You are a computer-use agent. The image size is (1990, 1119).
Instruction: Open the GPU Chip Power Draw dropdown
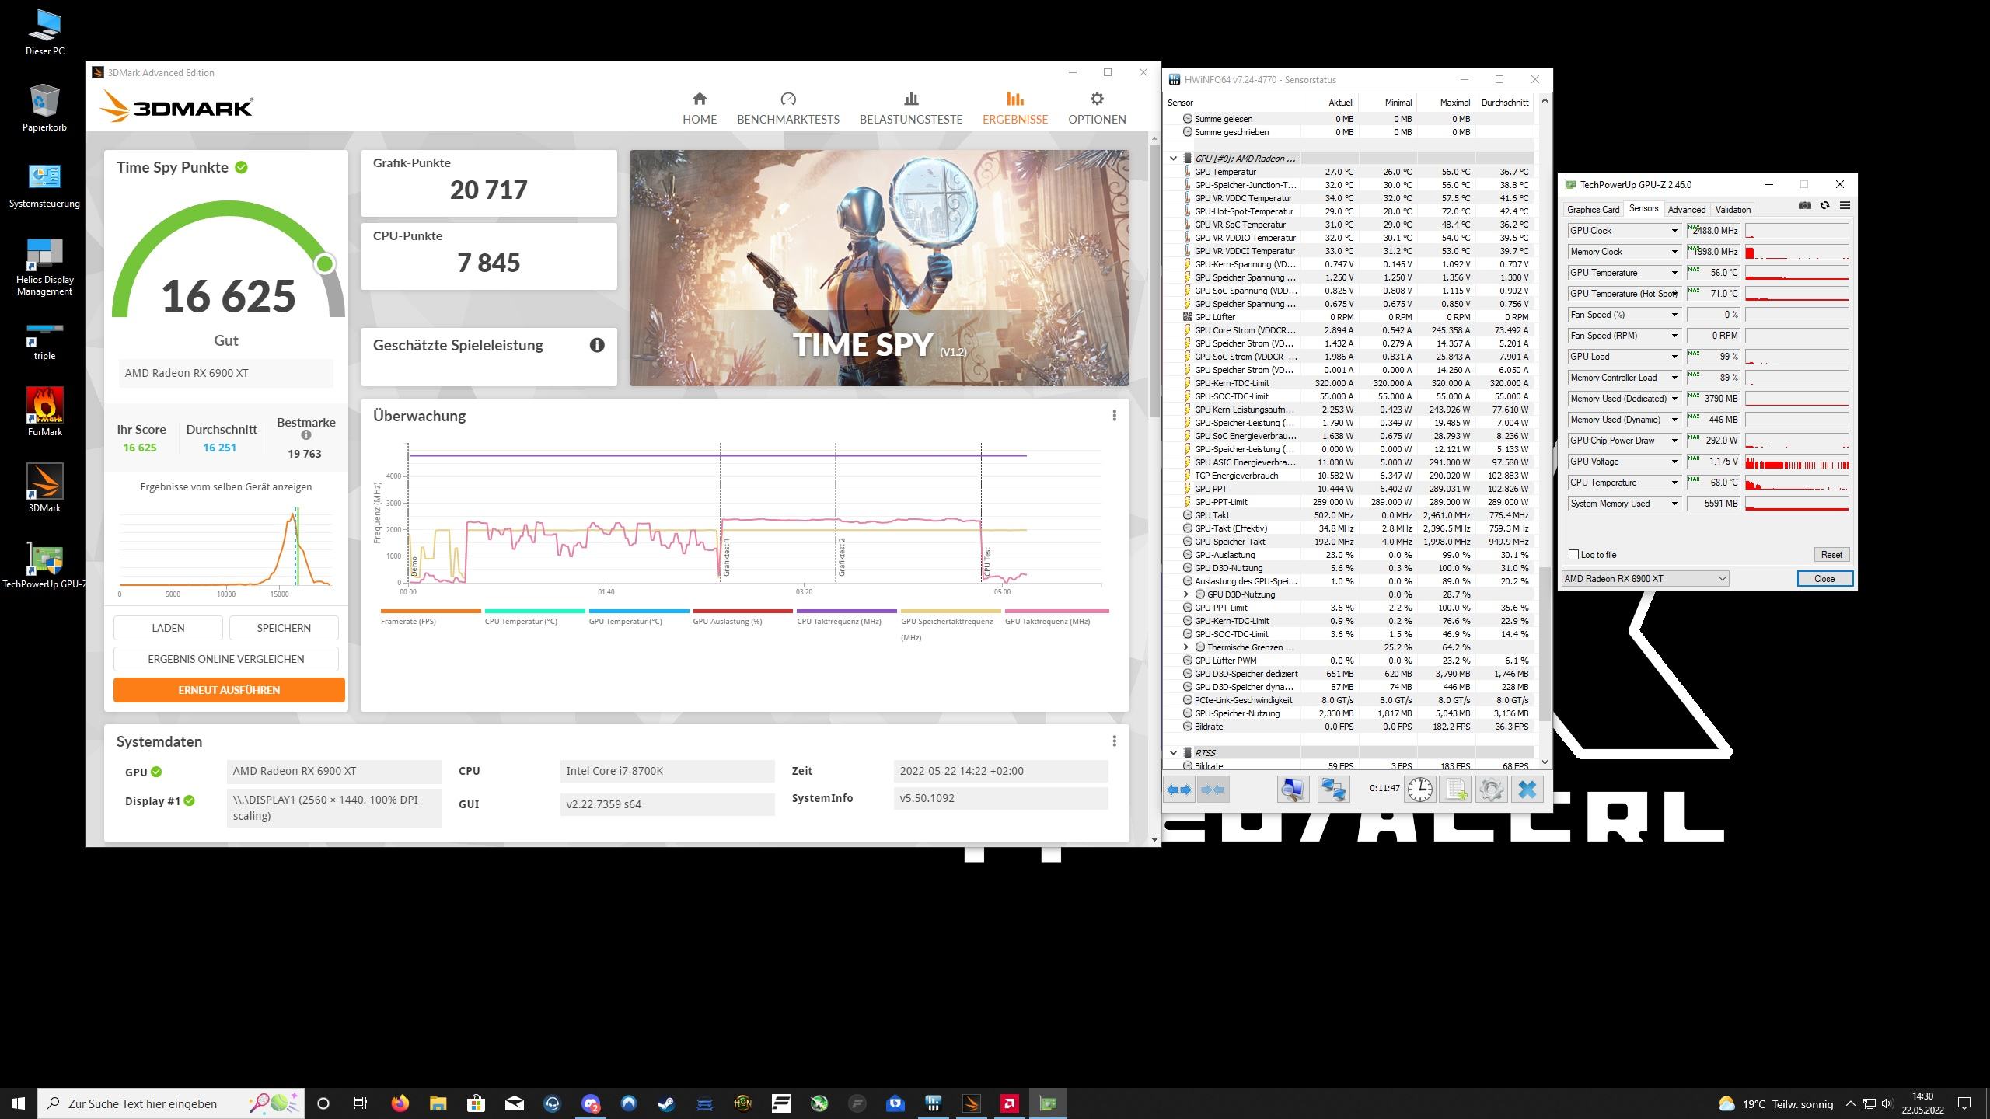click(x=1674, y=441)
